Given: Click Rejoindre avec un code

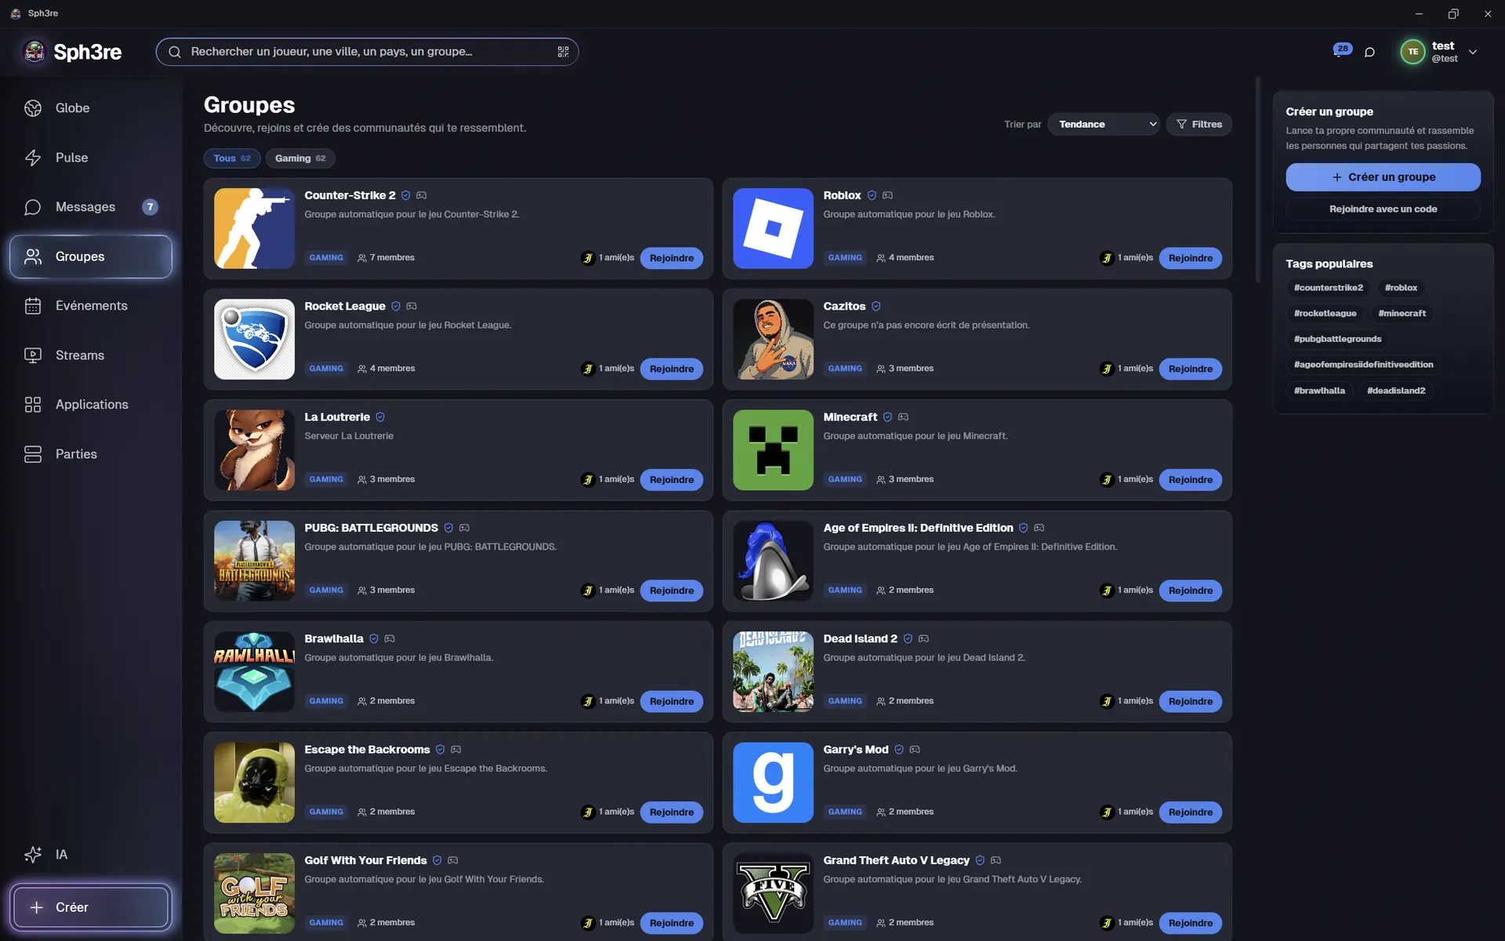Looking at the screenshot, I should (1383, 209).
